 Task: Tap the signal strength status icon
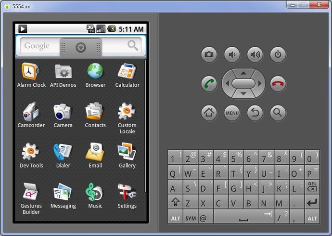pyautogui.click(x=101, y=29)
